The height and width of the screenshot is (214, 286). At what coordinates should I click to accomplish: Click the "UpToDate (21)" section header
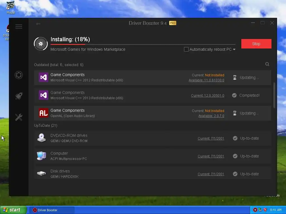[x=46, y=126]
